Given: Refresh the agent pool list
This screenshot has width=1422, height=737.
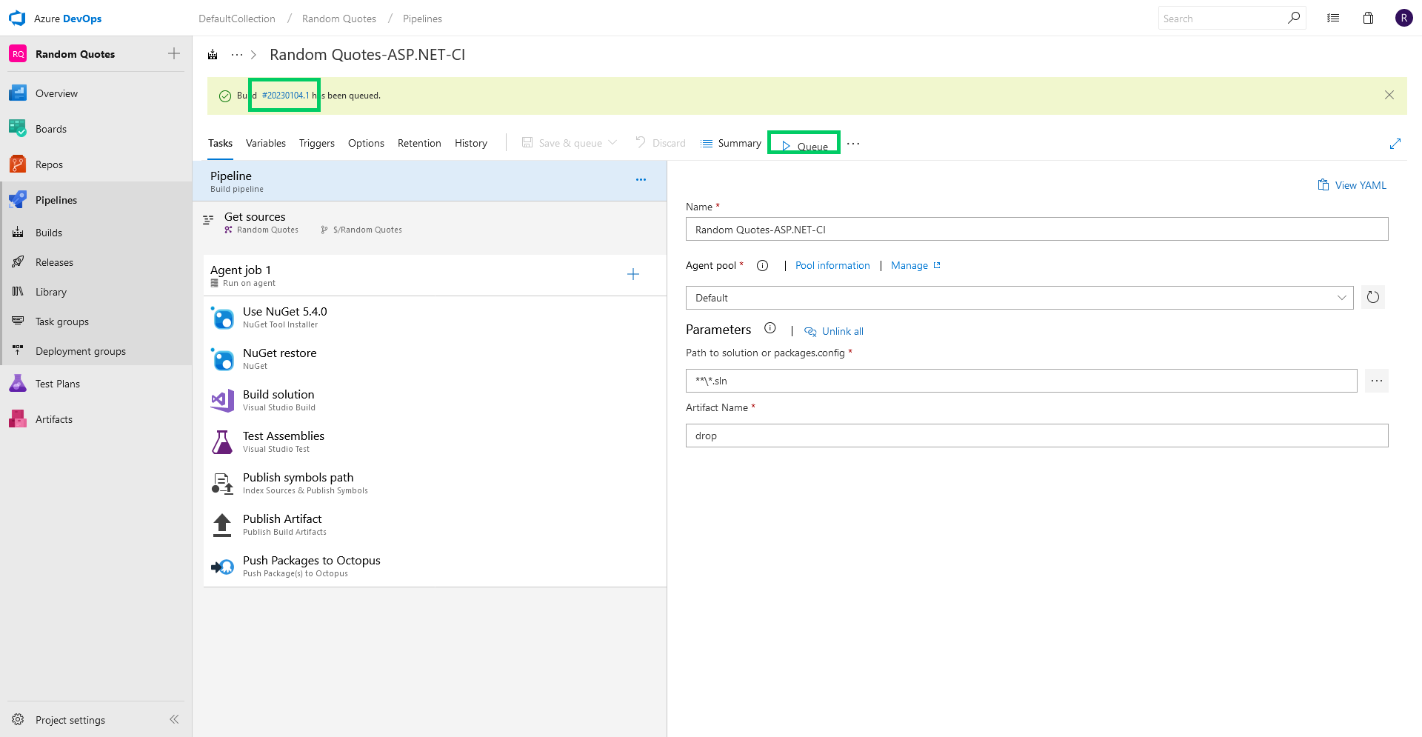Looking at the screenshot, I should [1373, 297].
